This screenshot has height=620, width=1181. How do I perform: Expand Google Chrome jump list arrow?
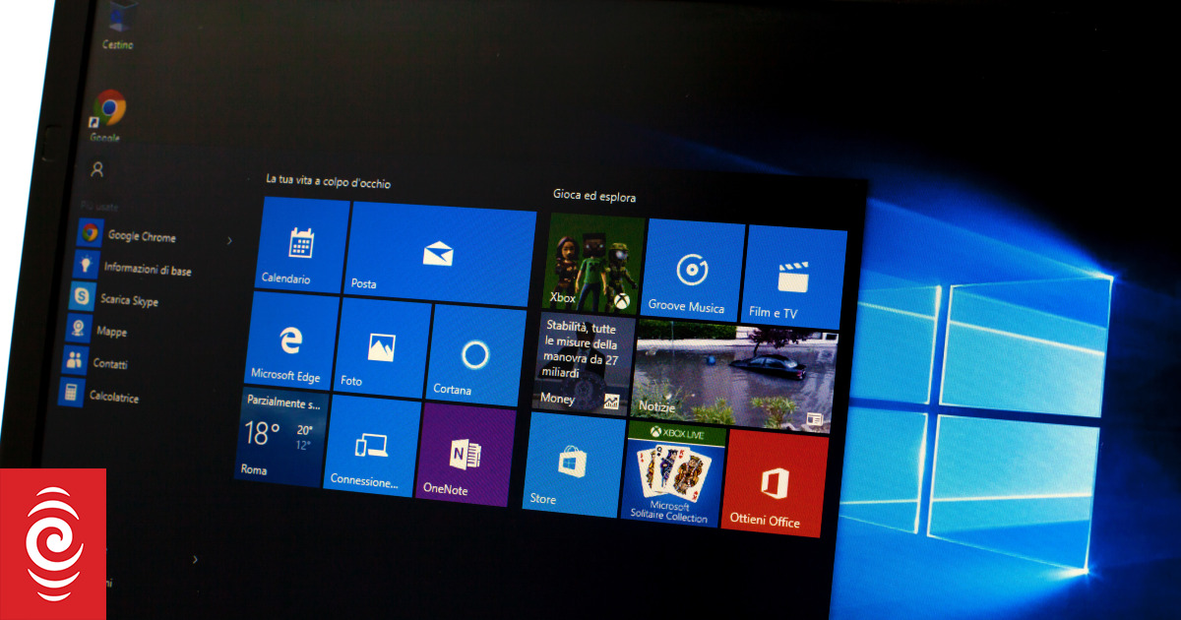229,240
